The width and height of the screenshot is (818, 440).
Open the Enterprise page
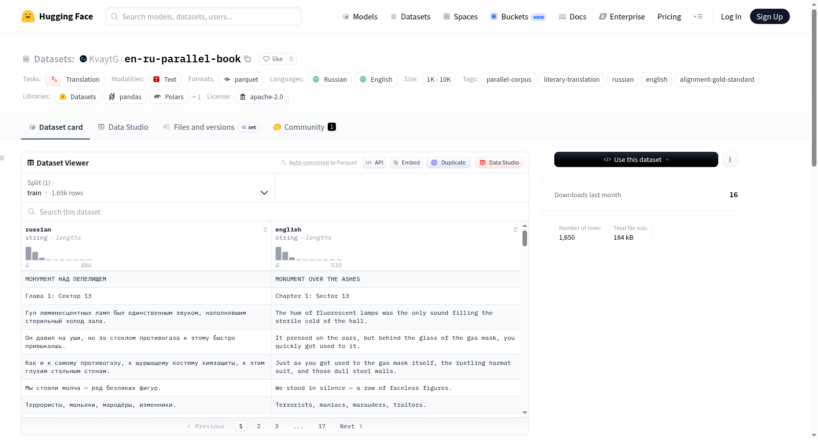tap(622, 16)
